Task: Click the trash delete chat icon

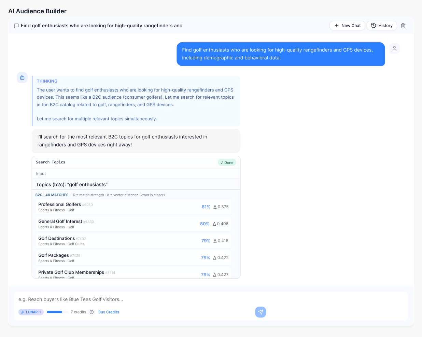Action: (x=403, y=26)
